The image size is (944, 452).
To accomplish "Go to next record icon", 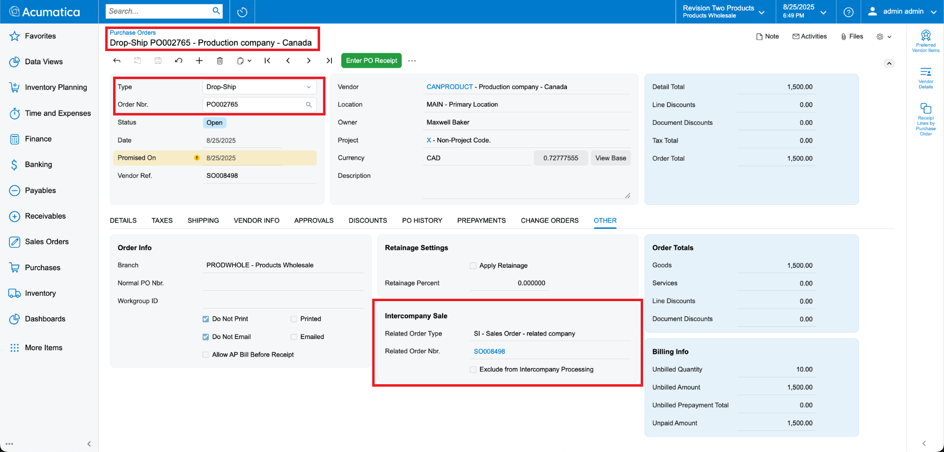I will (309, 60).
